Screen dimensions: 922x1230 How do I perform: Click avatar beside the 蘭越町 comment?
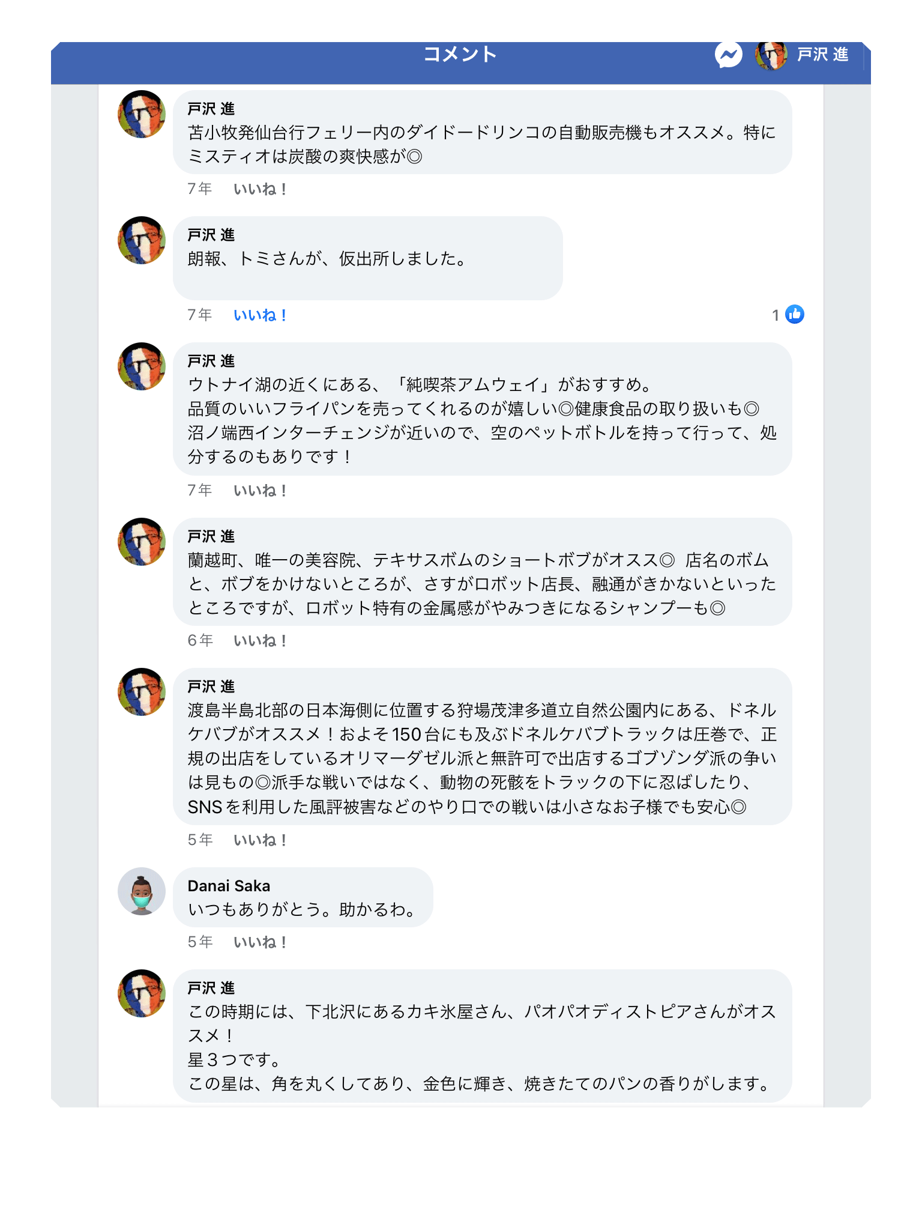tap(142, 542)
